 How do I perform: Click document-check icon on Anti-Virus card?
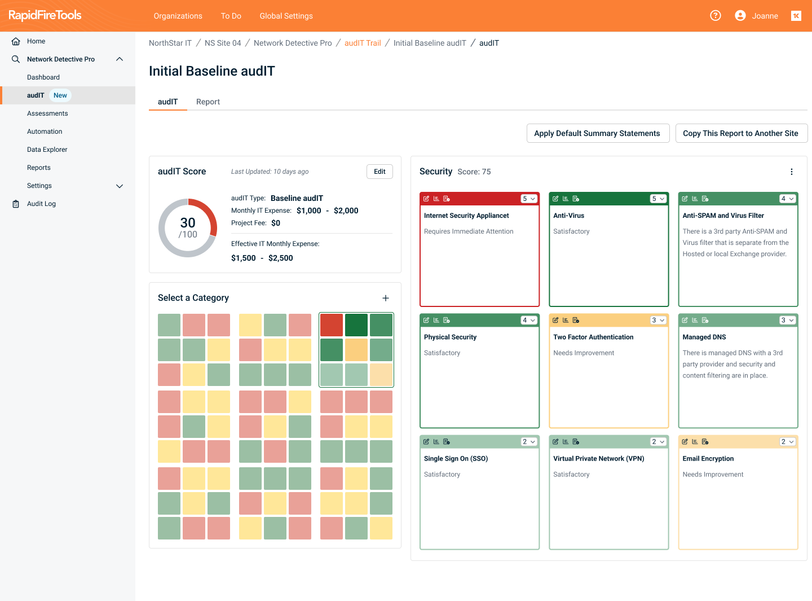576,199
